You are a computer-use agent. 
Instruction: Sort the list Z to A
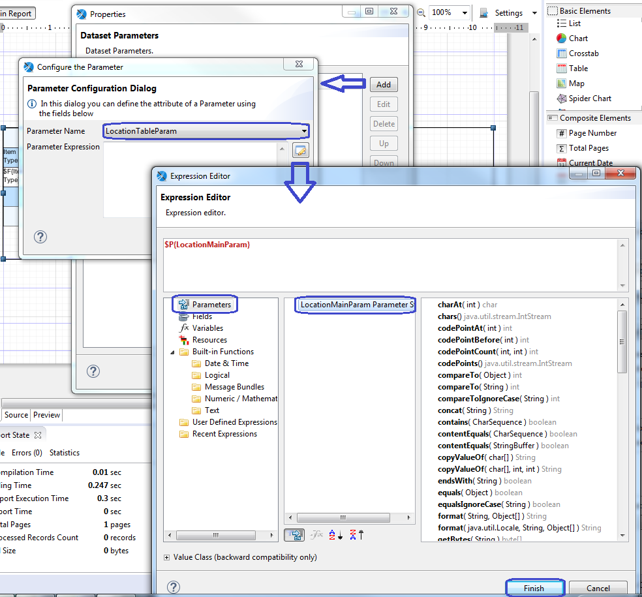coord(356,535)
